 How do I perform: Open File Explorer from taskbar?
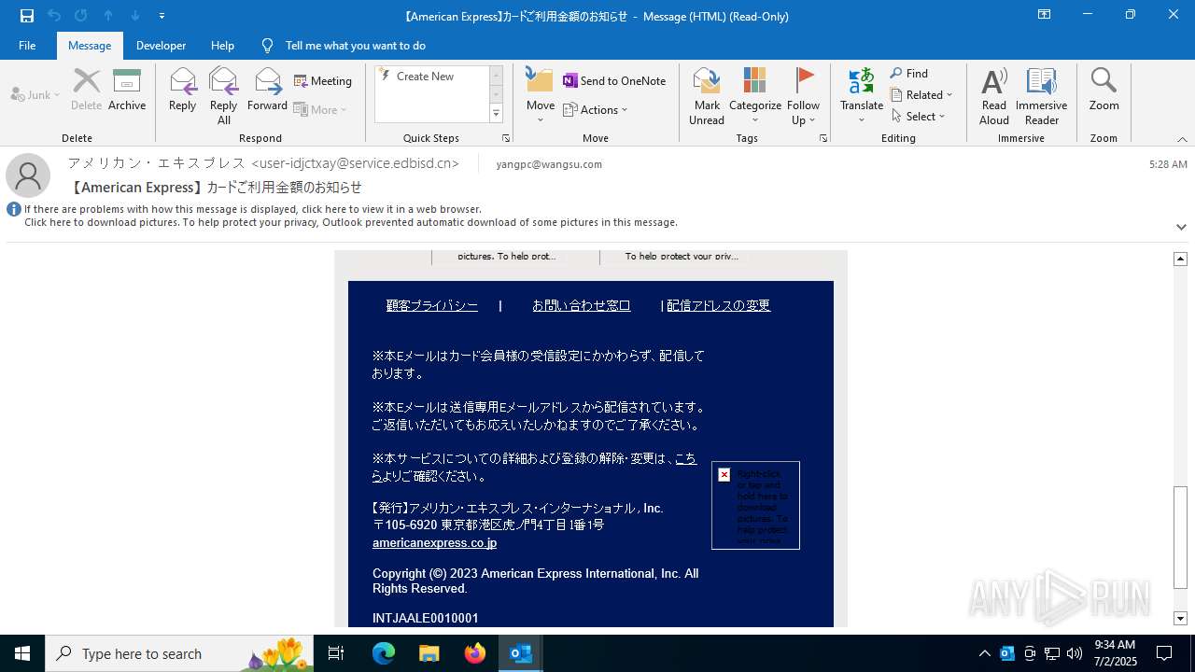(429, 653)
